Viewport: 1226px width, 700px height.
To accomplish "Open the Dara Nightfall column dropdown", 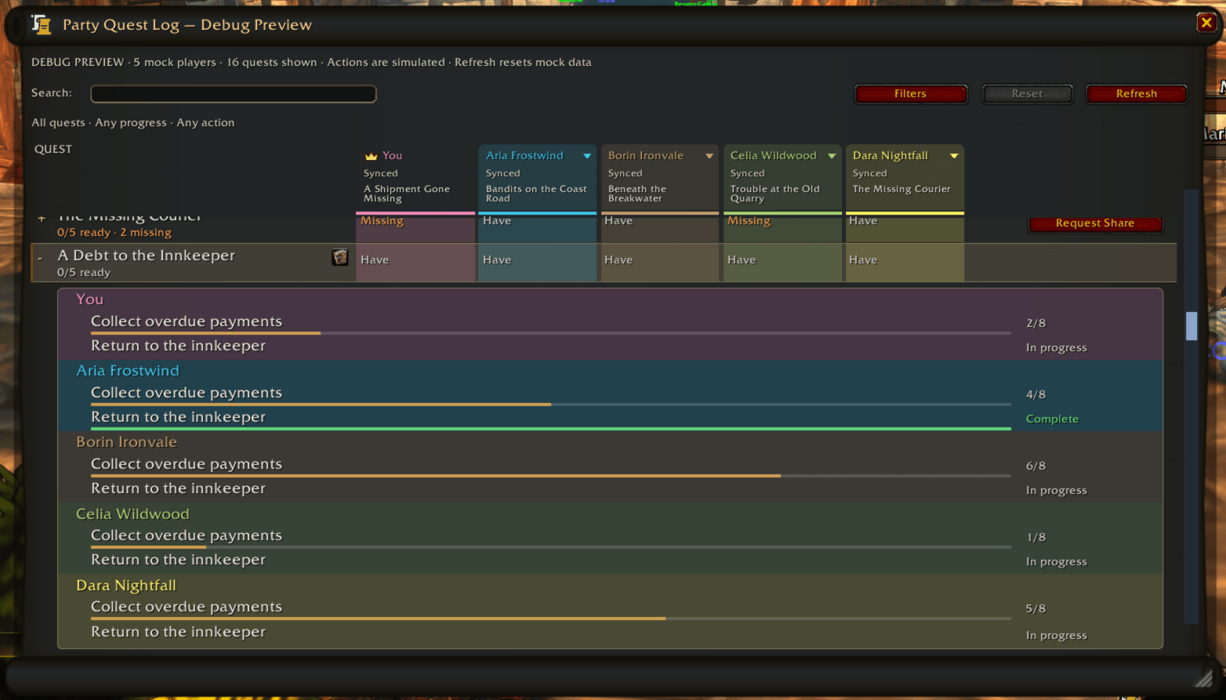I will coord(954,156).
